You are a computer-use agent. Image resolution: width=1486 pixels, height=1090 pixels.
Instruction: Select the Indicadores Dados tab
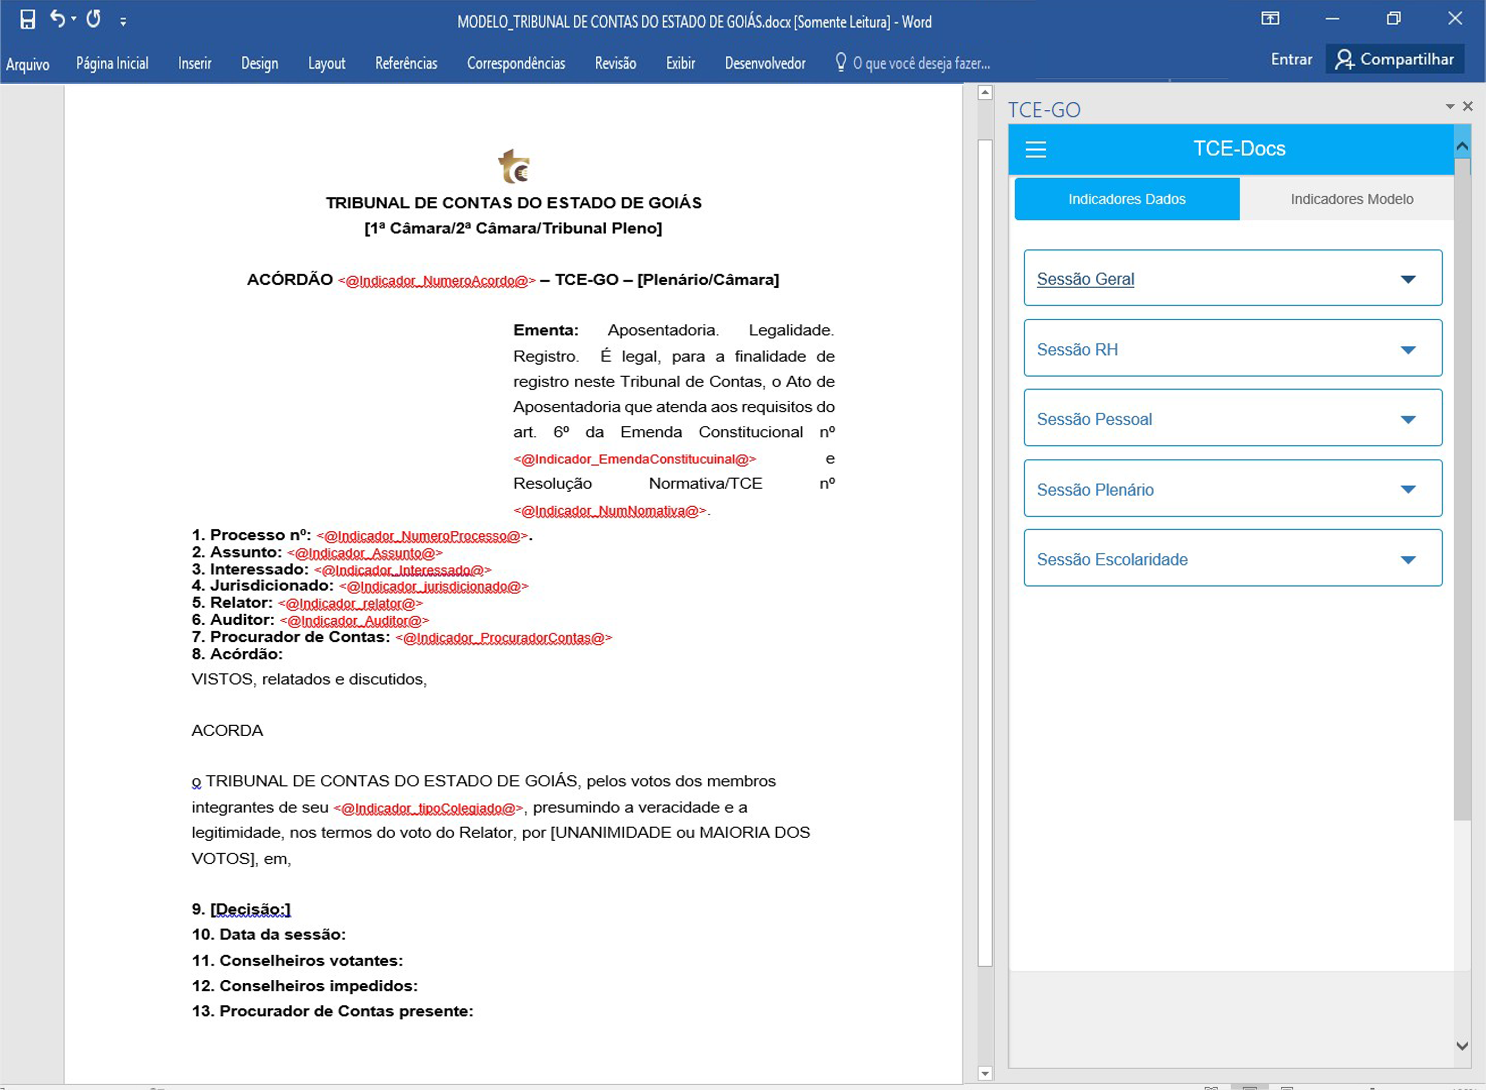tap(1126, 199)
